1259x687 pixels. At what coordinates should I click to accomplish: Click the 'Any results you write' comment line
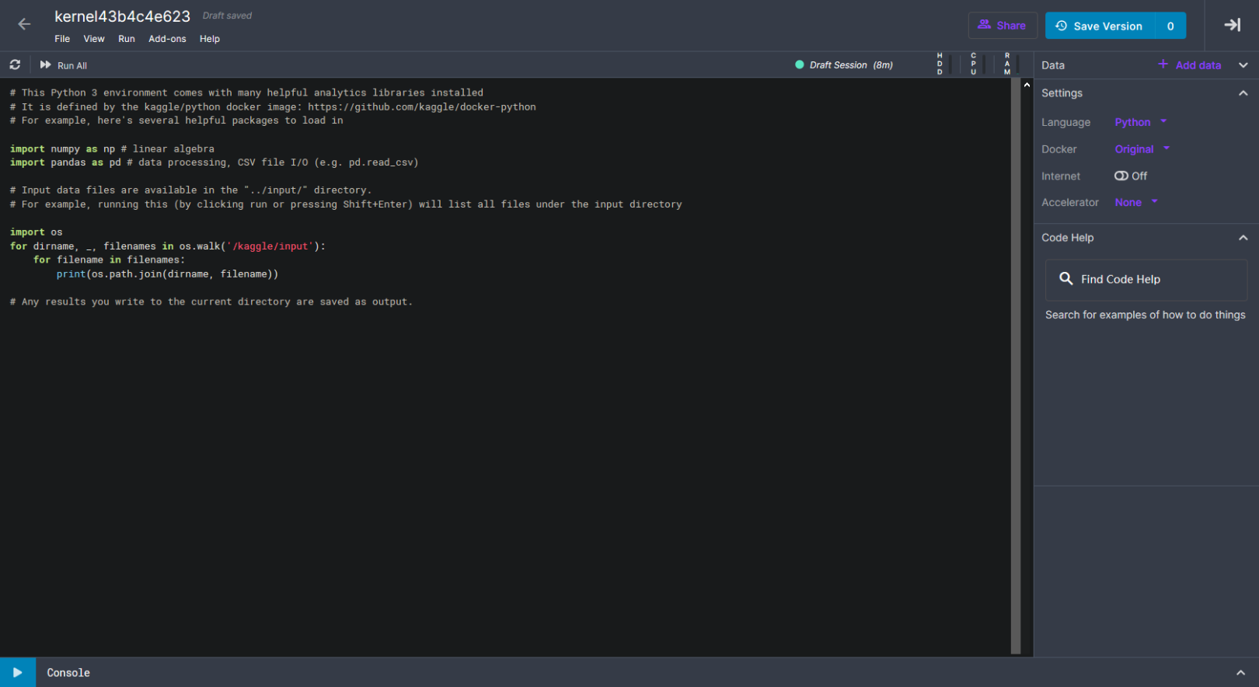[x=211, y=302]
